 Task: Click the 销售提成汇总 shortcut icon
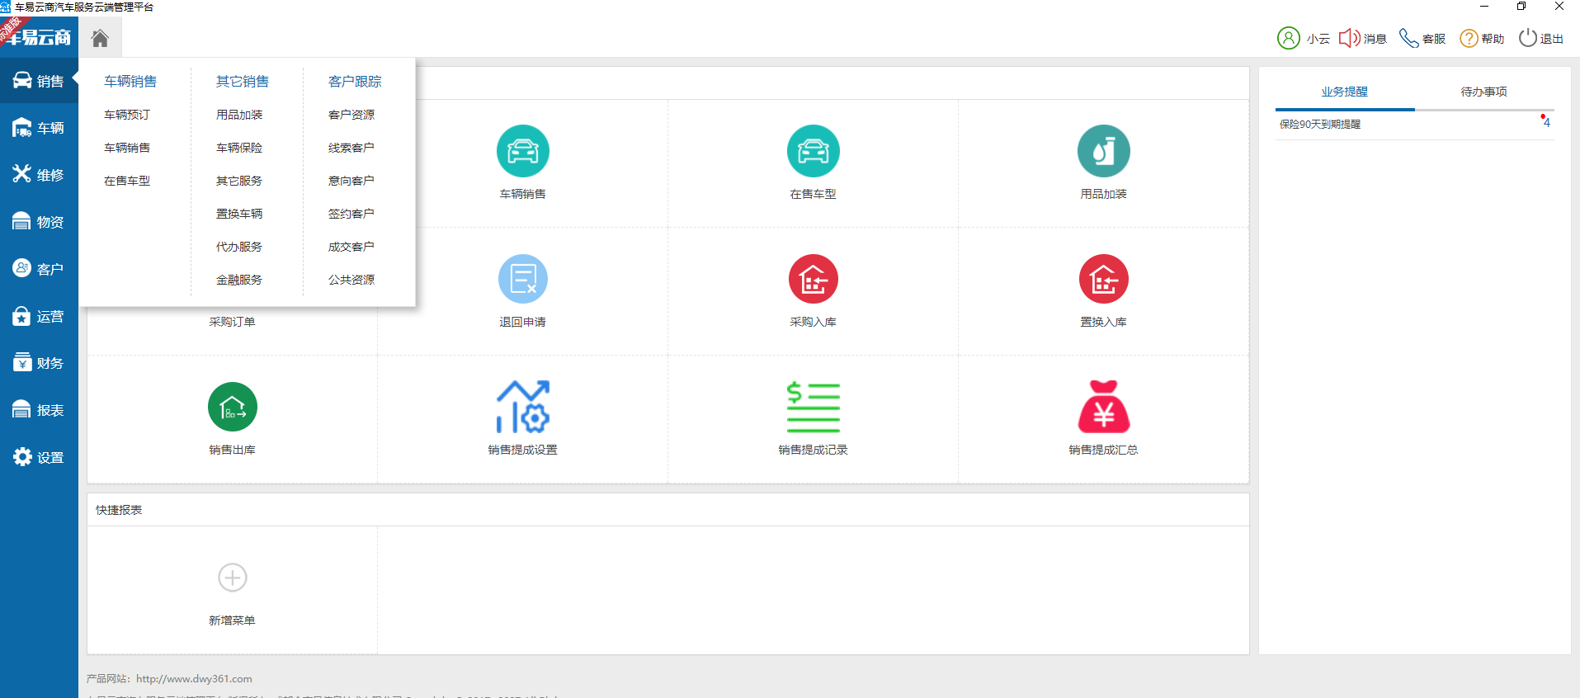pyautogui.click(x=1104, y=407)
